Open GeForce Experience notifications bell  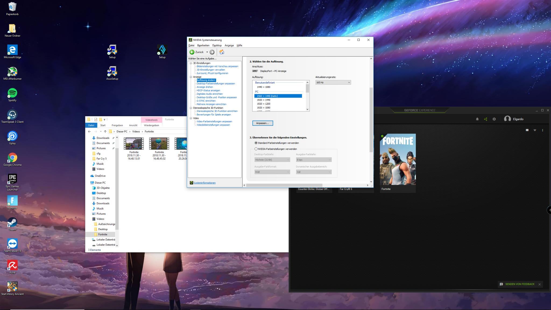[x=477, y=119]
